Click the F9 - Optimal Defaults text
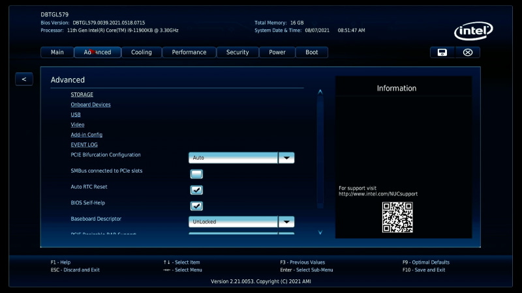The height and width of the screenshot is (293, 522). 426,262
